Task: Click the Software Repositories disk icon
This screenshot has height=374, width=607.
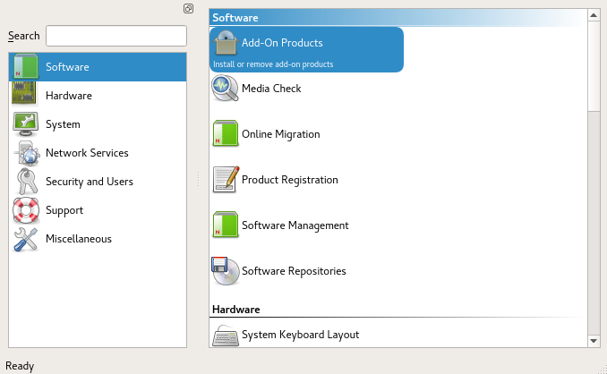Action: coord(226,271)
